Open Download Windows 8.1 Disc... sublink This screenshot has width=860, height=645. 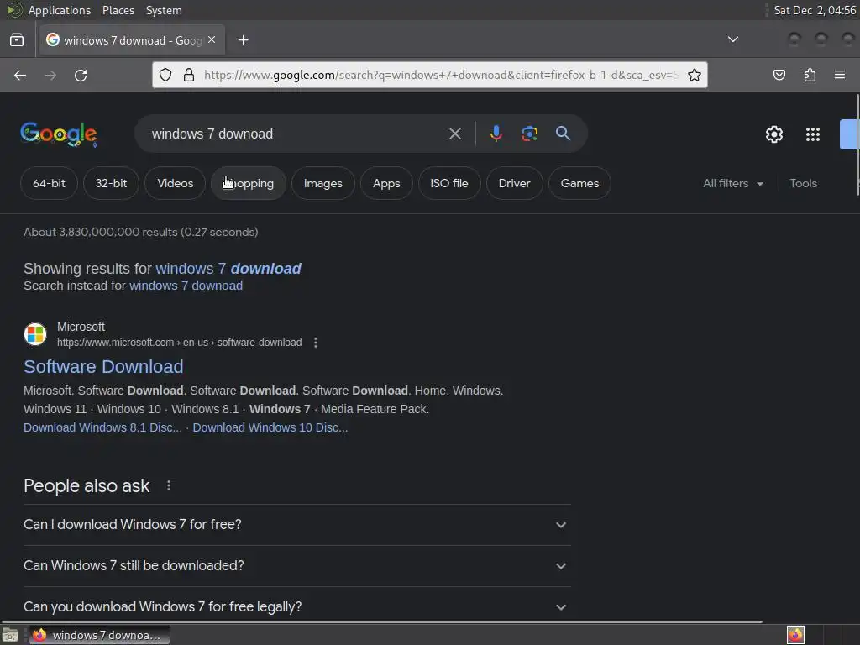[x=102, y=427]
